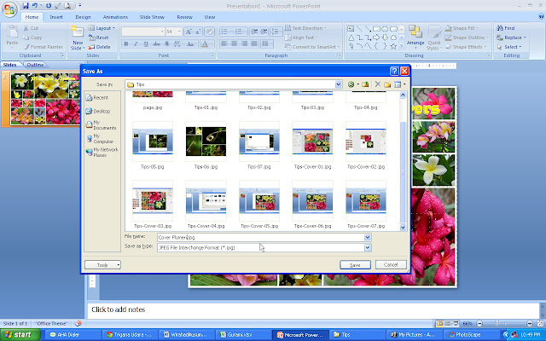Select slide 1 thumbnail in pane
This screenshot has height=341, width=546.
click(x=45, y=99)
